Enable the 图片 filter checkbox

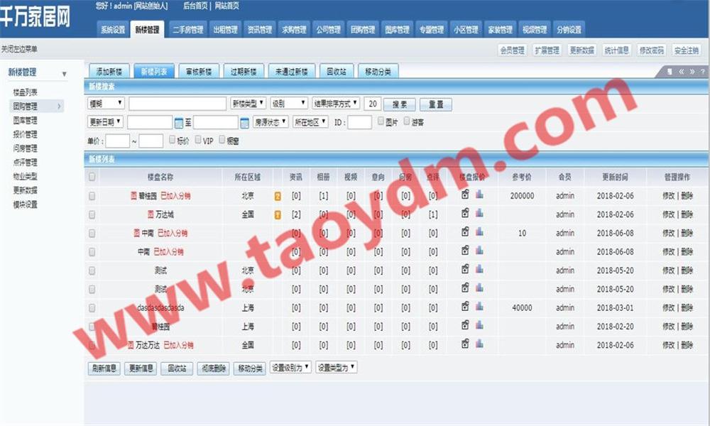381,121
